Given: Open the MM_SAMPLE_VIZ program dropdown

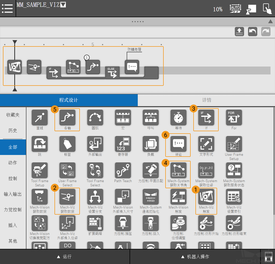Looking at the screenshot, I should (x=63, y=5).
